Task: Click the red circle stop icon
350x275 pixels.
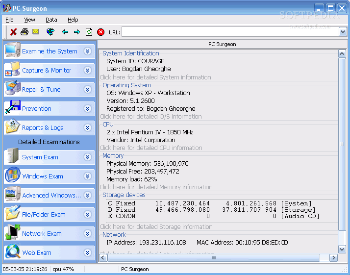Action: pyautogui.click(x=100, y=32)
